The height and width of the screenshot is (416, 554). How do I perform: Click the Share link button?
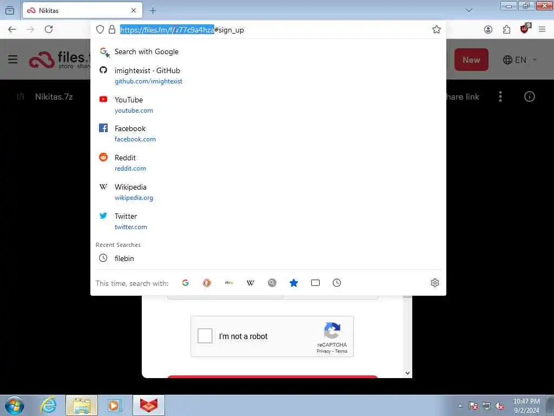click(462, 97)
